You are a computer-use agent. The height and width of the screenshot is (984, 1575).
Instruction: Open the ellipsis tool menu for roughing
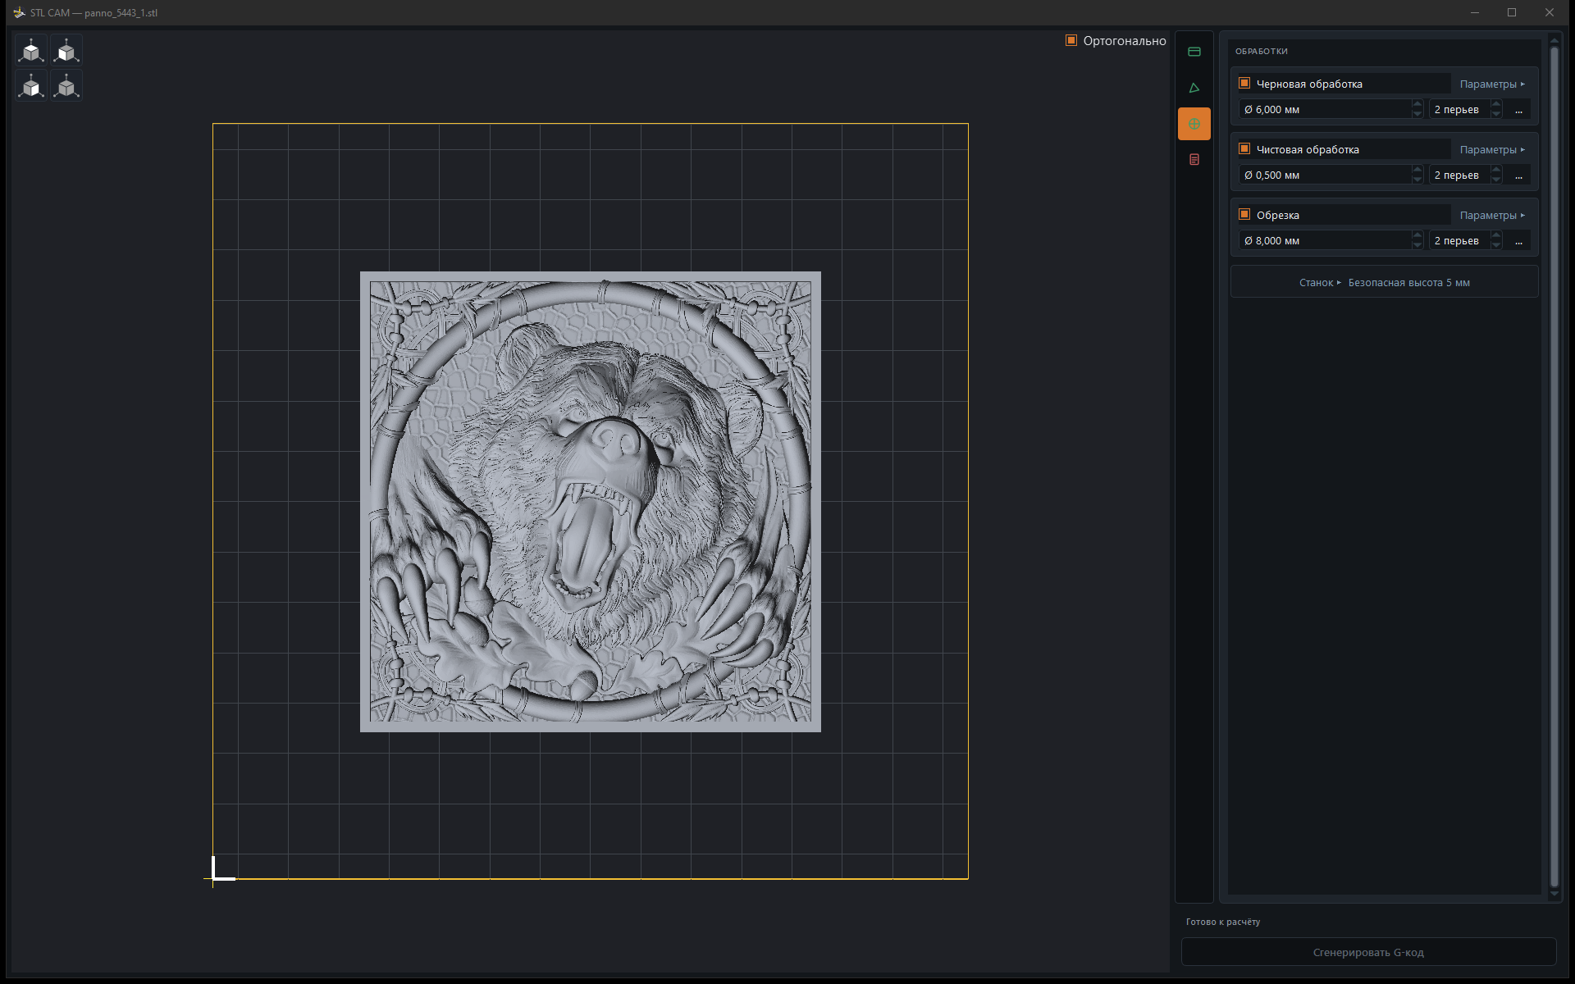(1518, 109)
